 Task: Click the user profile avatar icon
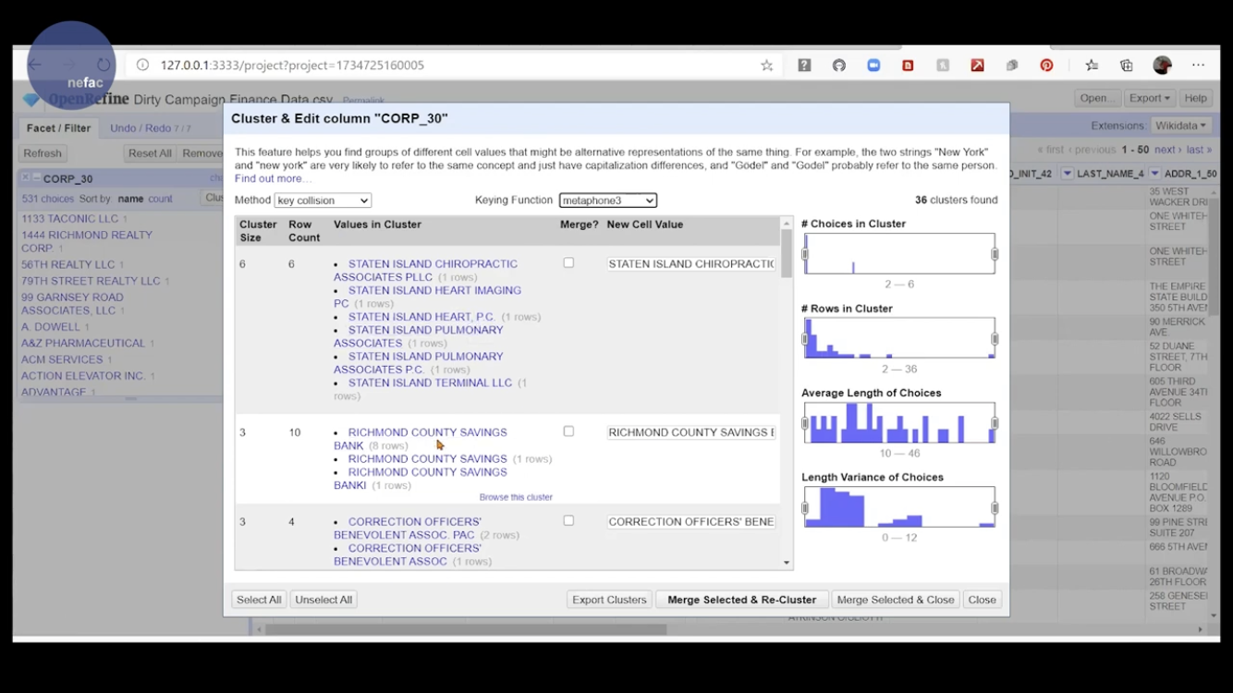click(x=1162, y=66)
